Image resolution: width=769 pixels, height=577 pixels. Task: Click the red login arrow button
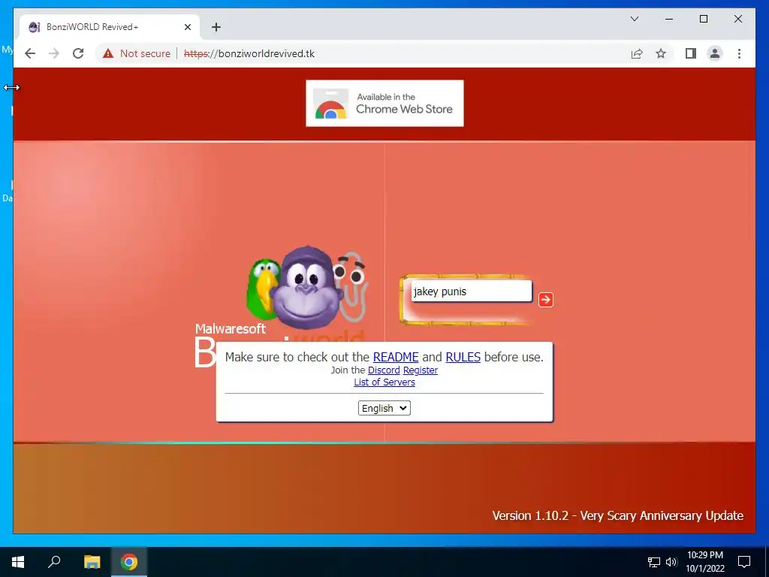pos(546,300)
